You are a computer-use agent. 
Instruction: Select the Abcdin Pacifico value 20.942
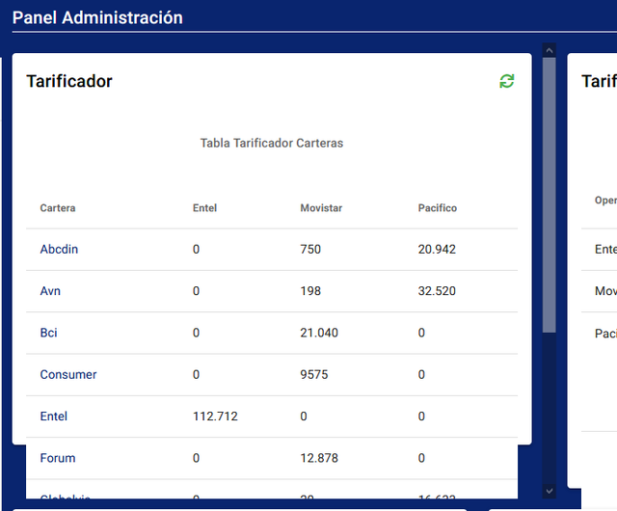point(437,249)
